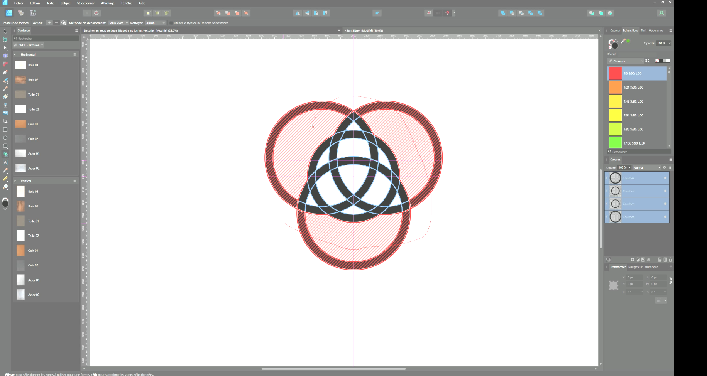Open the Calque menu
The width and height of the screenshot is (707, 376).
(x=65, y=3)
